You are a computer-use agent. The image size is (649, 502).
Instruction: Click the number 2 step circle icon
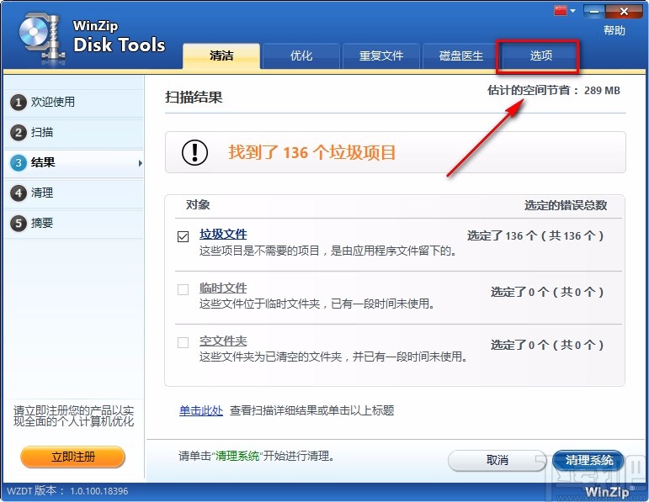(19, 132)
